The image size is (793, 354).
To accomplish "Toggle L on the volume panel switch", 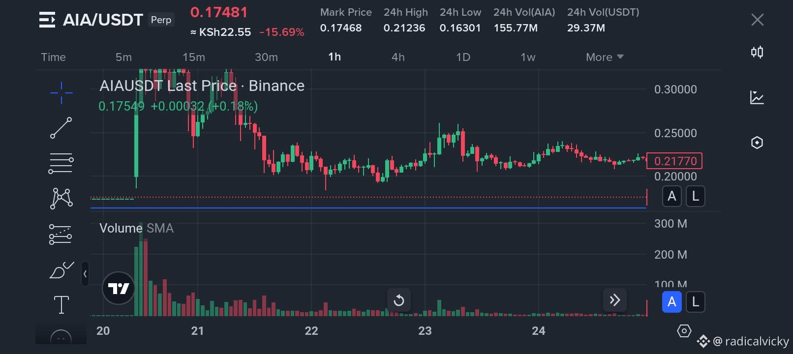I will pos(695,302).
